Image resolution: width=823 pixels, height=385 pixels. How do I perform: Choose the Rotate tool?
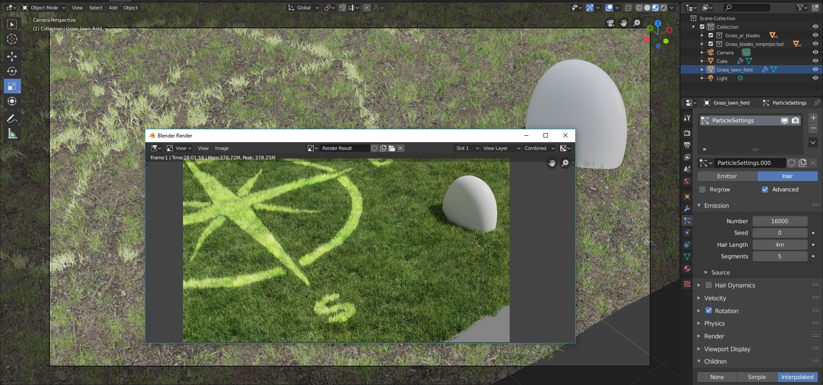point(12,71)
